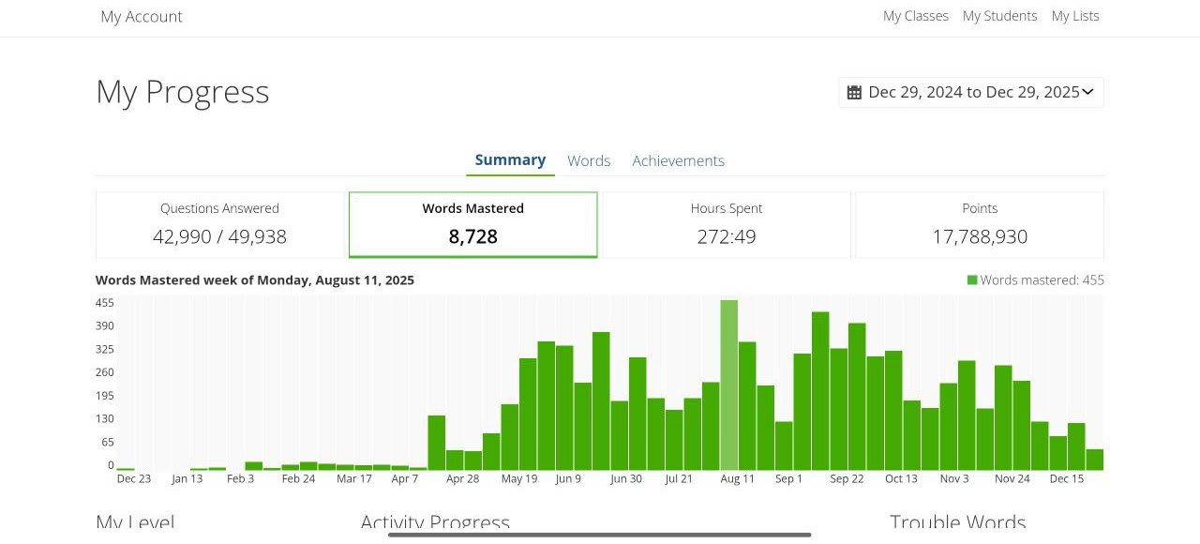Click the rightmost bar in the chart

pyautogui.click(x=1094, y=460)
